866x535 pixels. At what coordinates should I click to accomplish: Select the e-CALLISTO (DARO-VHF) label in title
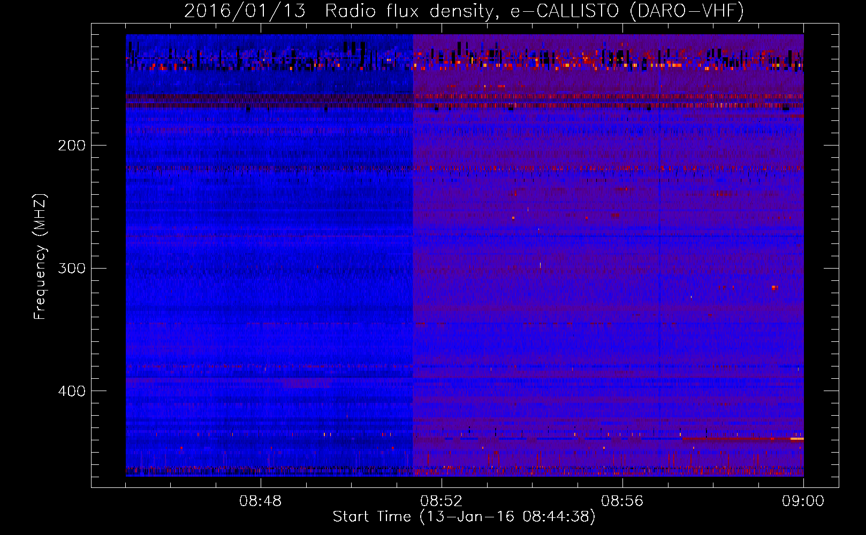click(627, 11)
